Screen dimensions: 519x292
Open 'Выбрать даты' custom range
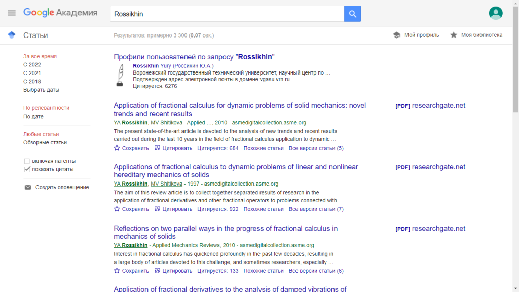(41, 90)
